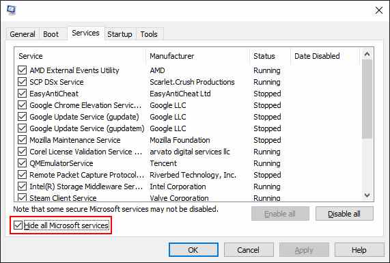
Task: Go to the Startup tab
Action: (120, 34)
